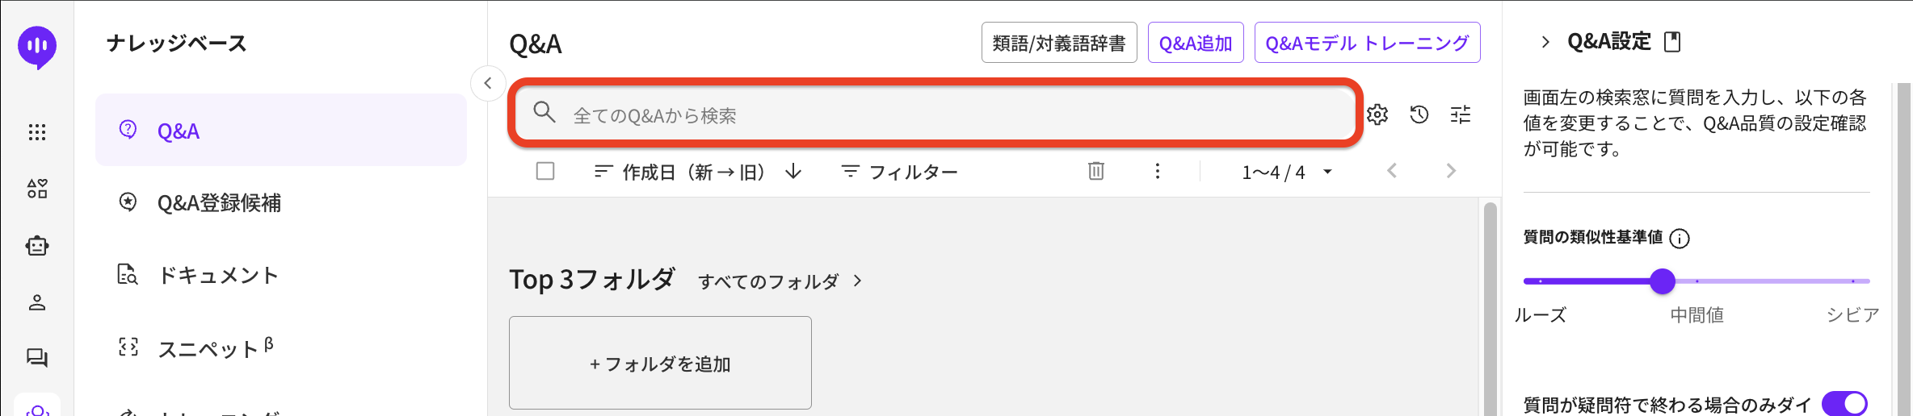The width and height of the screenshot is (1913, 416).
Task: Select Q&A登録候補 in sidebar
Action: point(219,203)
